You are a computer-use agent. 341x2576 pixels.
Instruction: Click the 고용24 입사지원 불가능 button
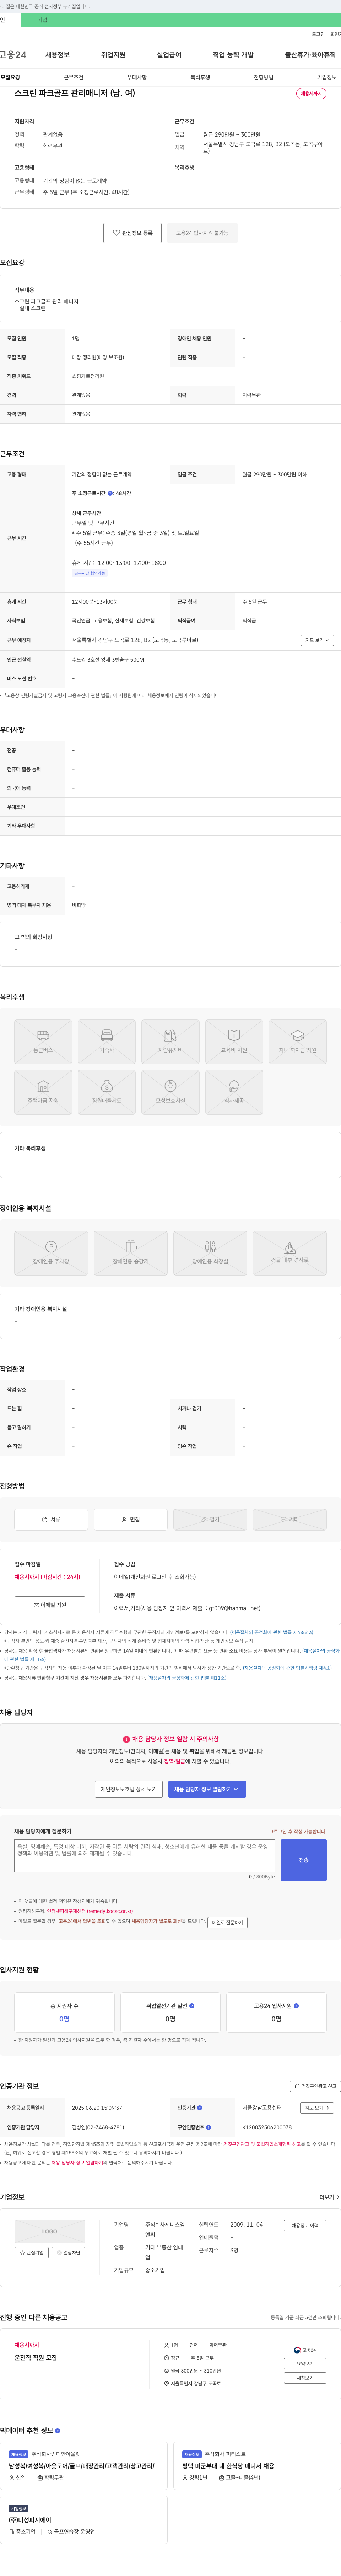202,233
